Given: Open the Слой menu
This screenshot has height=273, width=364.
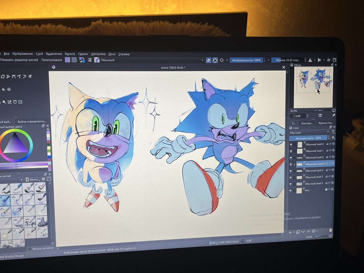Looking at the screenshot, I should tap(39, 54).
